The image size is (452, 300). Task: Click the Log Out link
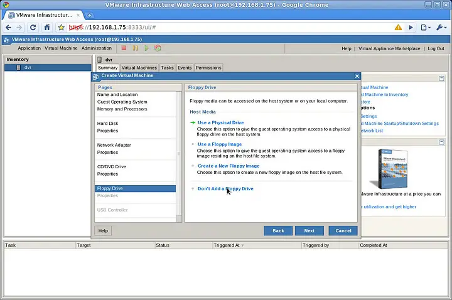point(436,49)
